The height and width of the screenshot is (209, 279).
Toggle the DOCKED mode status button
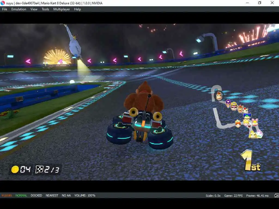point(36,195)
